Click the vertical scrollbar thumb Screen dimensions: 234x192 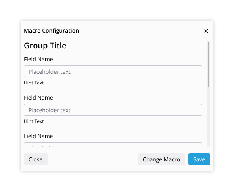(209, 65)
